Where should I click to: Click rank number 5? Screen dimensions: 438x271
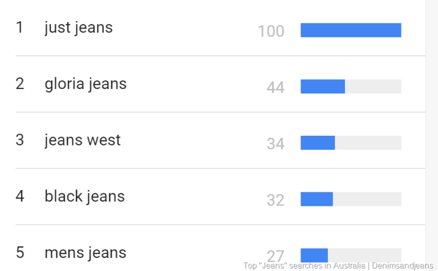(x=20, y=252)
